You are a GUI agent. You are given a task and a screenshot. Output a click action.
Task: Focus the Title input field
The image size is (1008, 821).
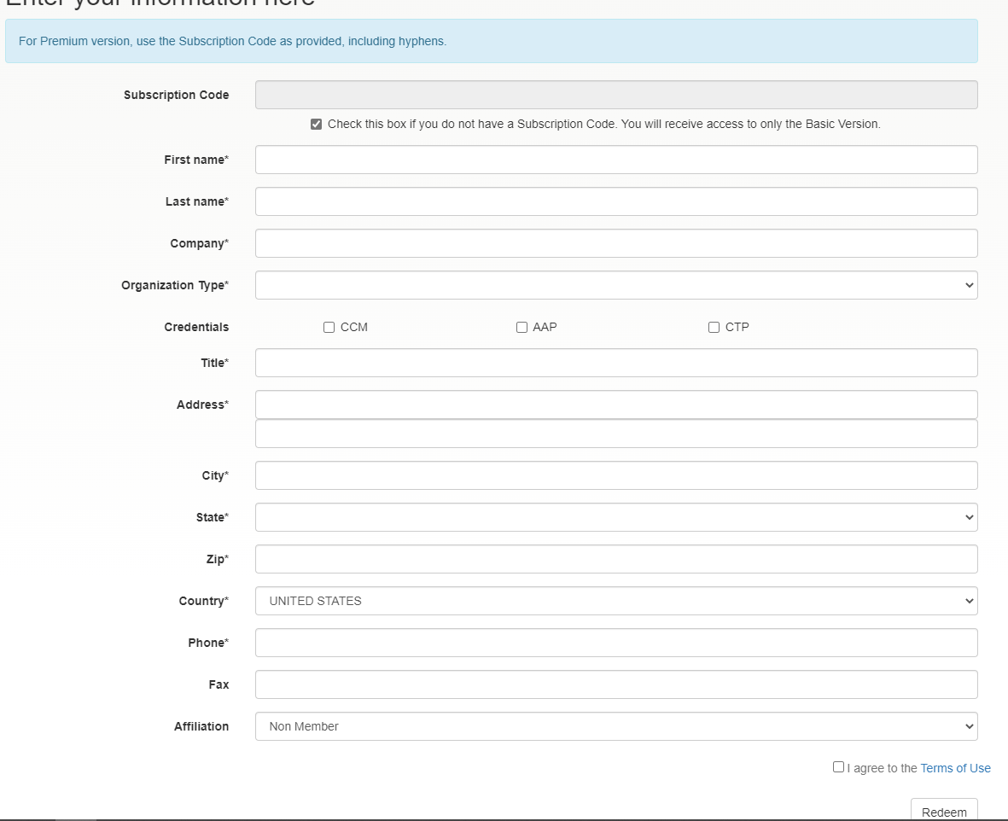(616, 362)
